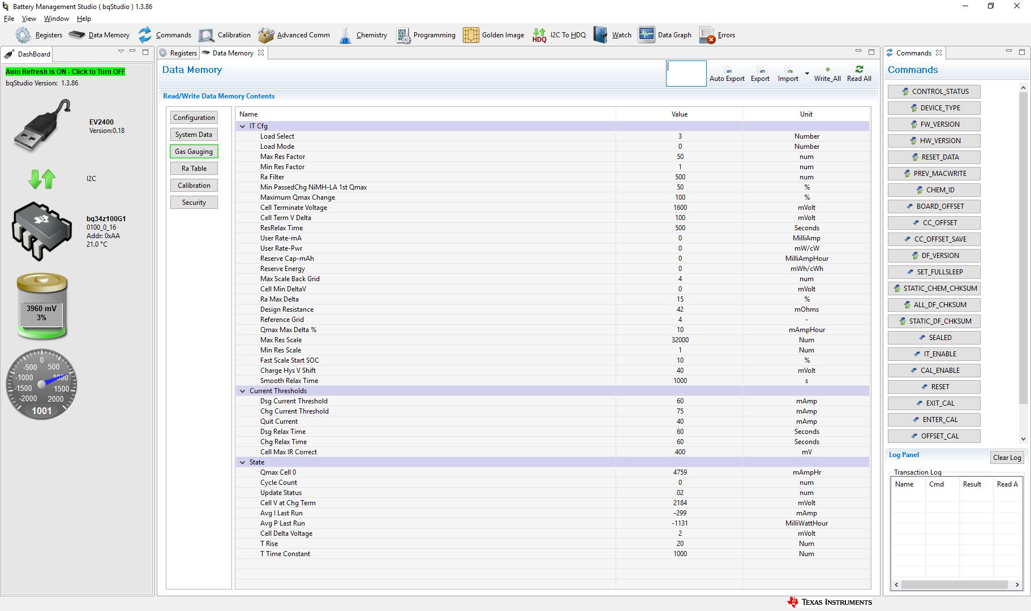Collapse the Current Thresholds group

tap(243, 391)
